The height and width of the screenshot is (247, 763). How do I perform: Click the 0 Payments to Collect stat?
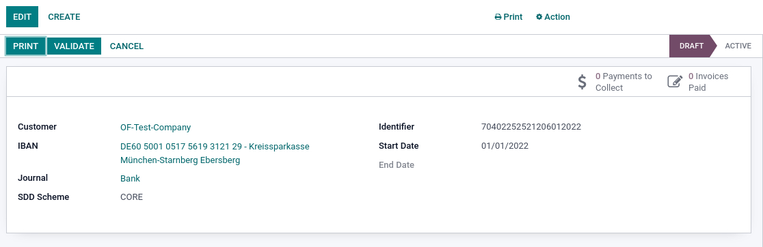(614, 82)
